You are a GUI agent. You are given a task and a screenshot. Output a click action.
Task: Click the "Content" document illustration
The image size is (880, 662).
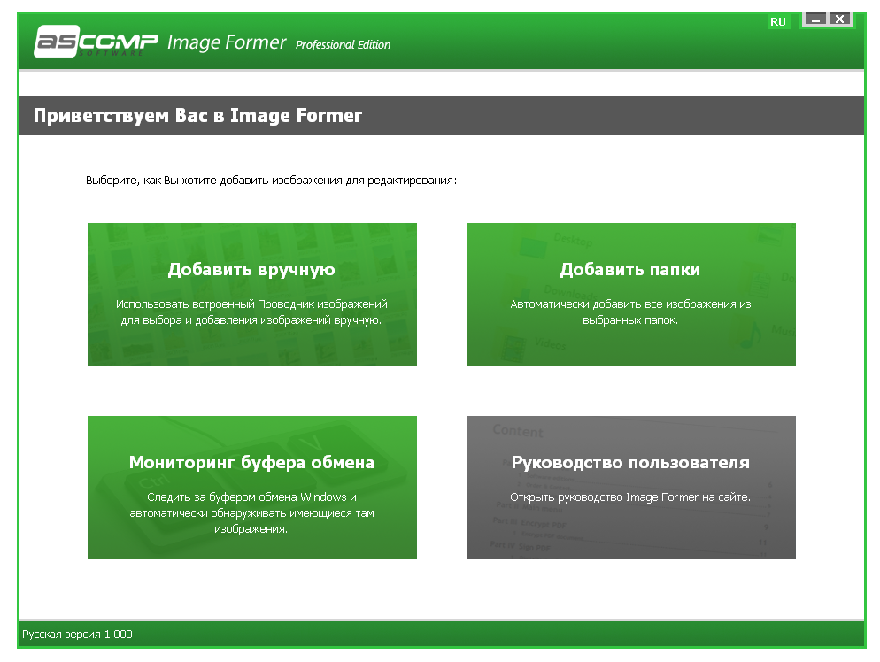pos(519,431)
